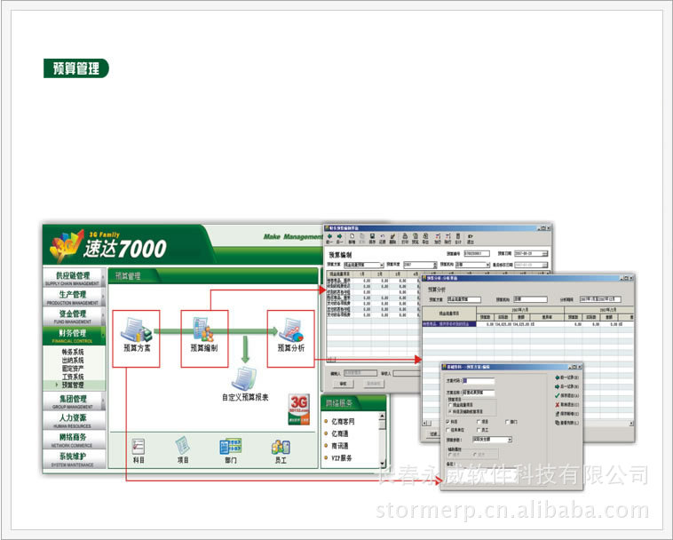Expand 供应链管理 sidebar section

click(x=74, y=278)
